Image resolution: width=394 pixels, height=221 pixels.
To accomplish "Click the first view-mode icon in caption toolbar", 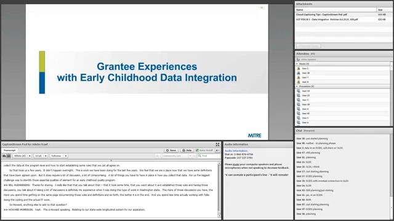I will [4, 156].
